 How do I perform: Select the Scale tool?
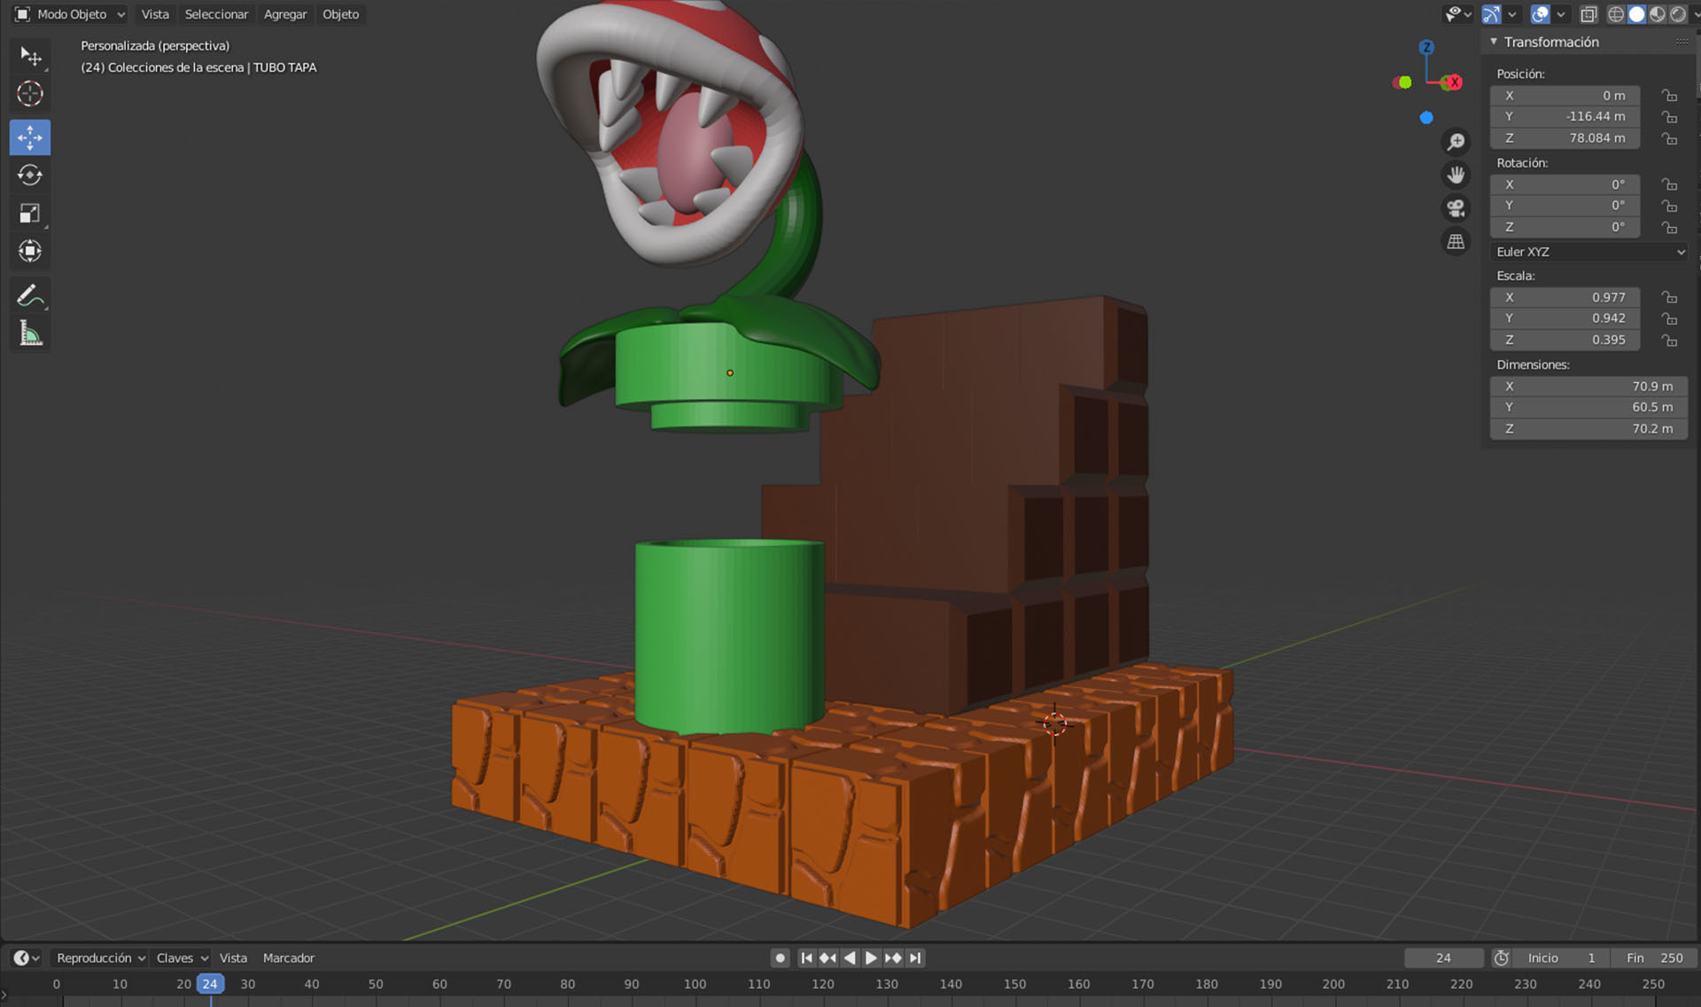pos(31,213)
